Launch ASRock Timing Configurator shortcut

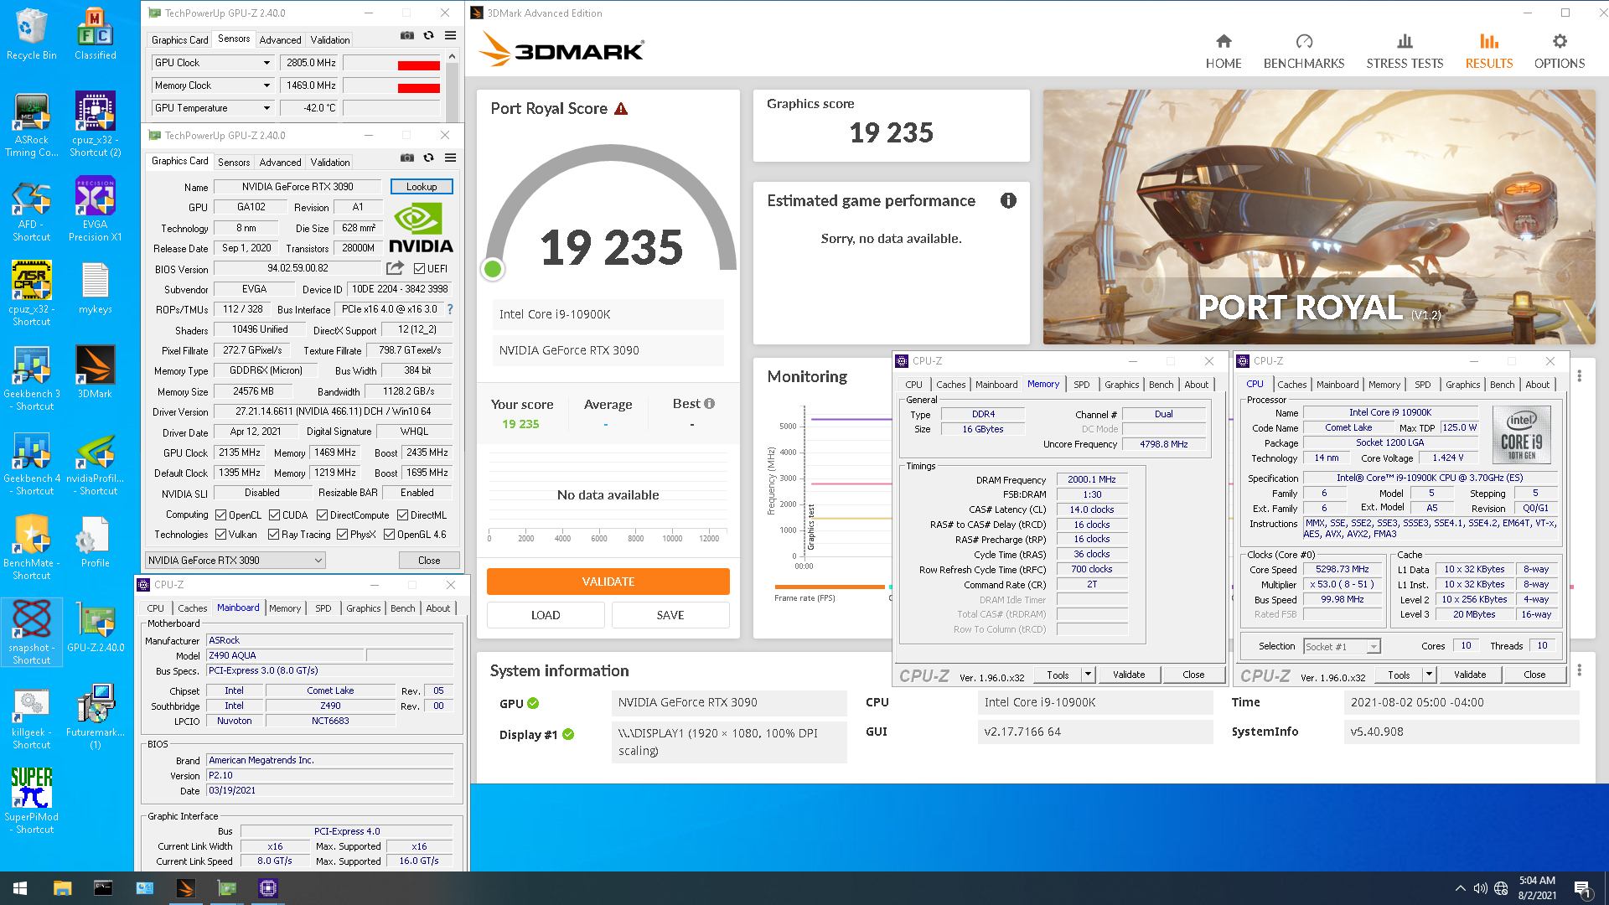click(x=31, y=125)
